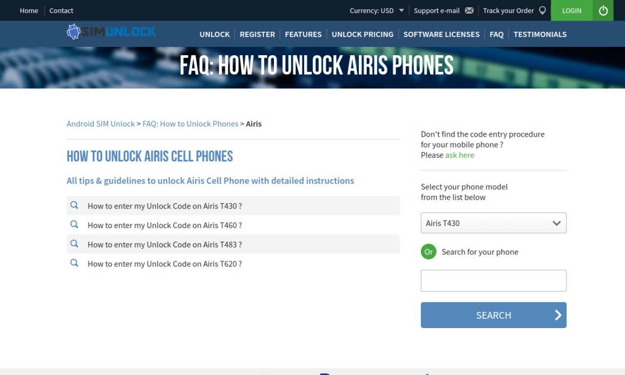Select Software Licenses in navigation
The height and width of the screenshot is (375, 625).
point(441,34)
